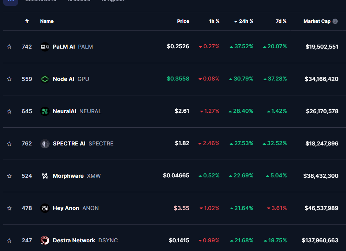346x251 pixels.
Task: Sort by the Price column header
Action: [183, 21]
